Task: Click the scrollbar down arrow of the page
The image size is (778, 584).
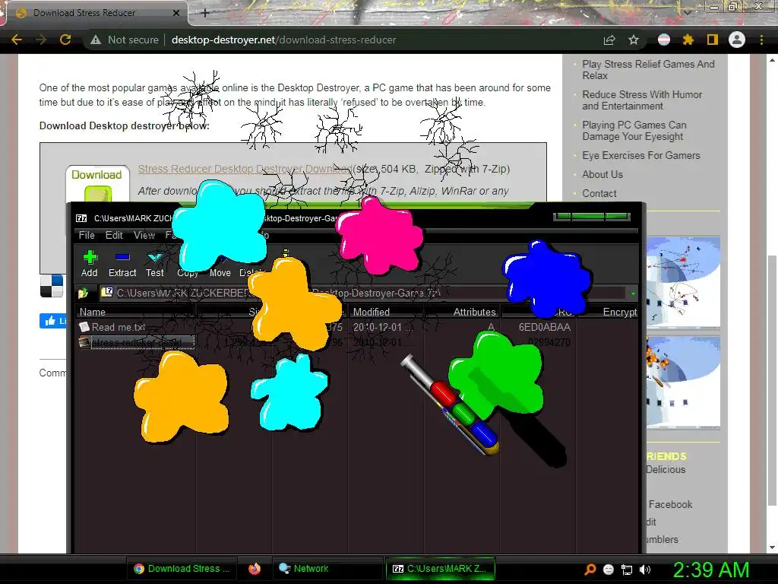Action: coord(772,547)
